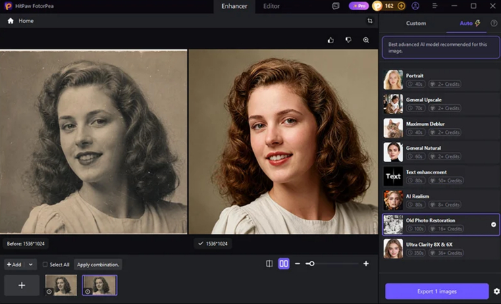This screenshot has height=304, width=501.
Task: Click the HitPaw FotorPea logo icon
Action: pyautogui.click(x=8, y=6)
